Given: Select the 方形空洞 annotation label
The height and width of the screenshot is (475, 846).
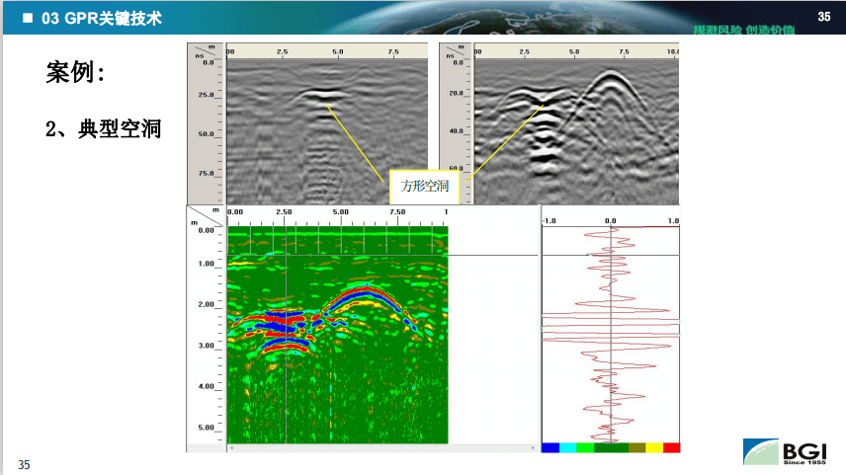Looking at the screenshot, I should 424,187.
